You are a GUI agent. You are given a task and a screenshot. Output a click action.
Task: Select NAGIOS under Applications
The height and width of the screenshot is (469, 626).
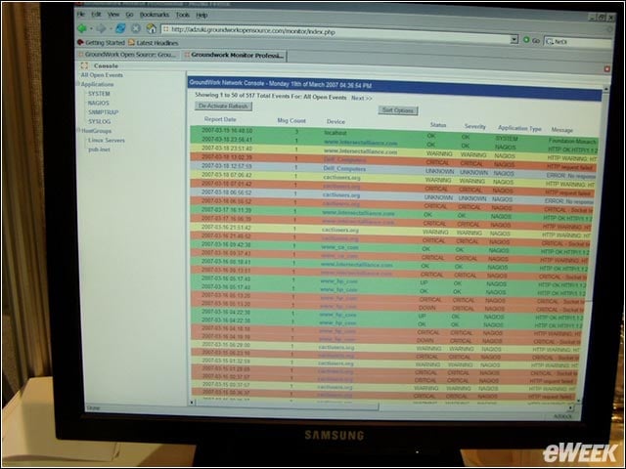98,103
